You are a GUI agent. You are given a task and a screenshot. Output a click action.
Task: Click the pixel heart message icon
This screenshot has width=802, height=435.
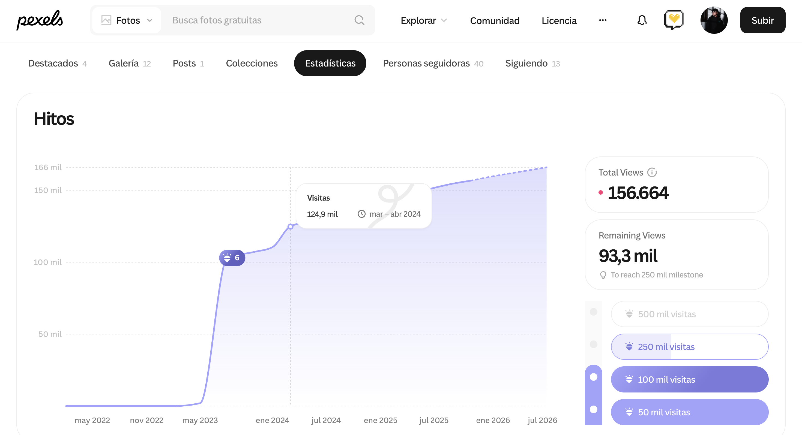click(x=674, y=20)
